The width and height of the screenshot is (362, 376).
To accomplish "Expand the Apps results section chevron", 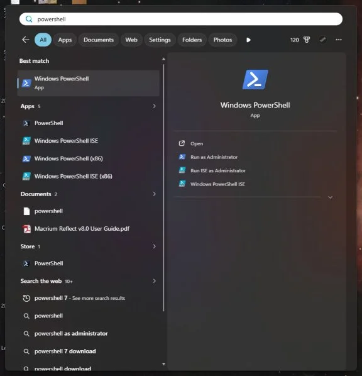I will (155, 106).
